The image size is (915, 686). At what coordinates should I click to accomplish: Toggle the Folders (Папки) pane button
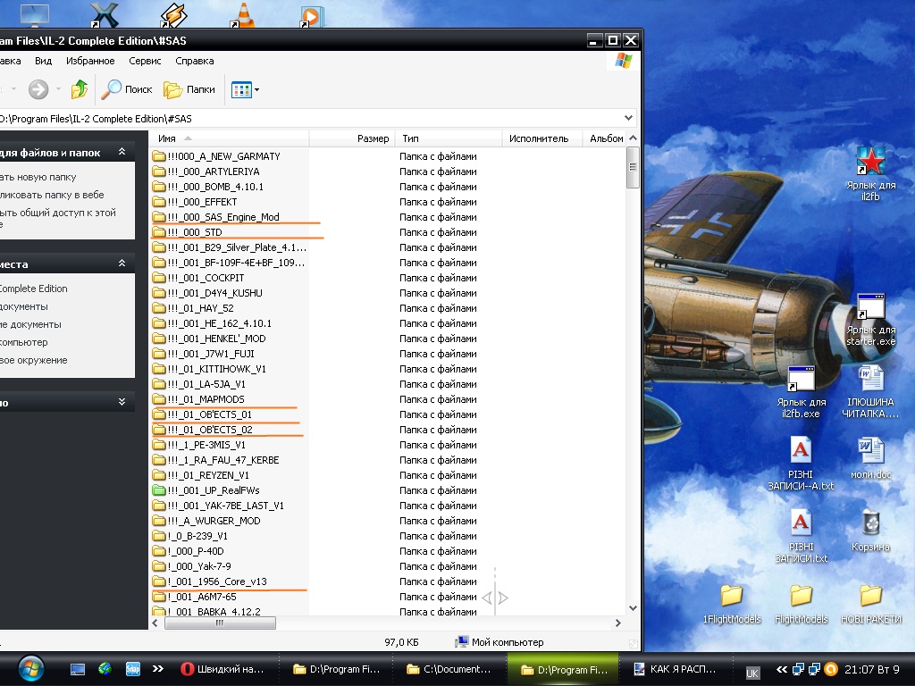click(x=190, y=89)
